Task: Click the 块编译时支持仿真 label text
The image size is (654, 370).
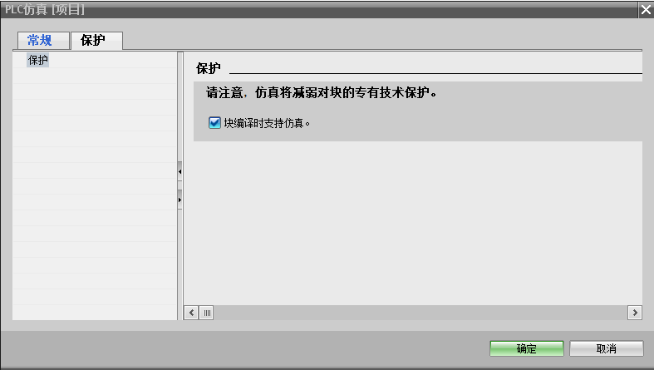Action: pos(267,123)
